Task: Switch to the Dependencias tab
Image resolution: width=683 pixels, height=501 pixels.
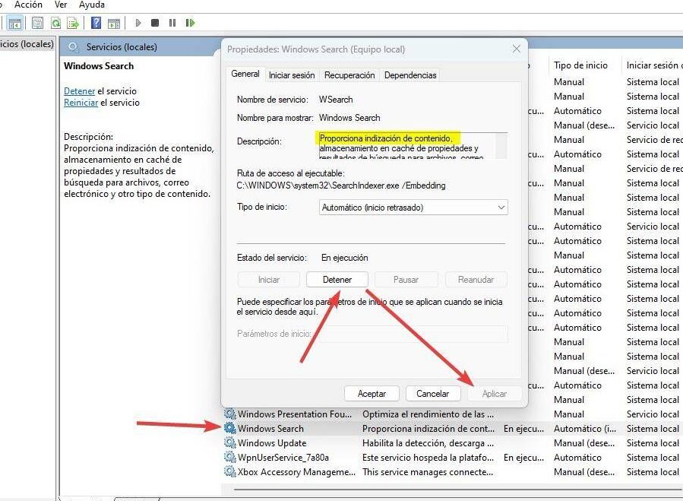Action: (409, 75)
